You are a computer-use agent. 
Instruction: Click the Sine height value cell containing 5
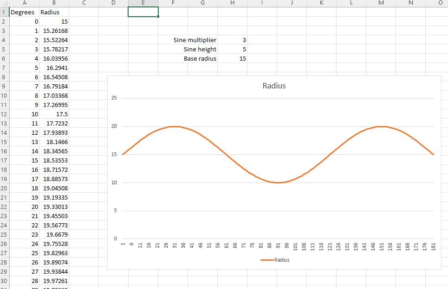pyautogui.click(x=232, y=50)
